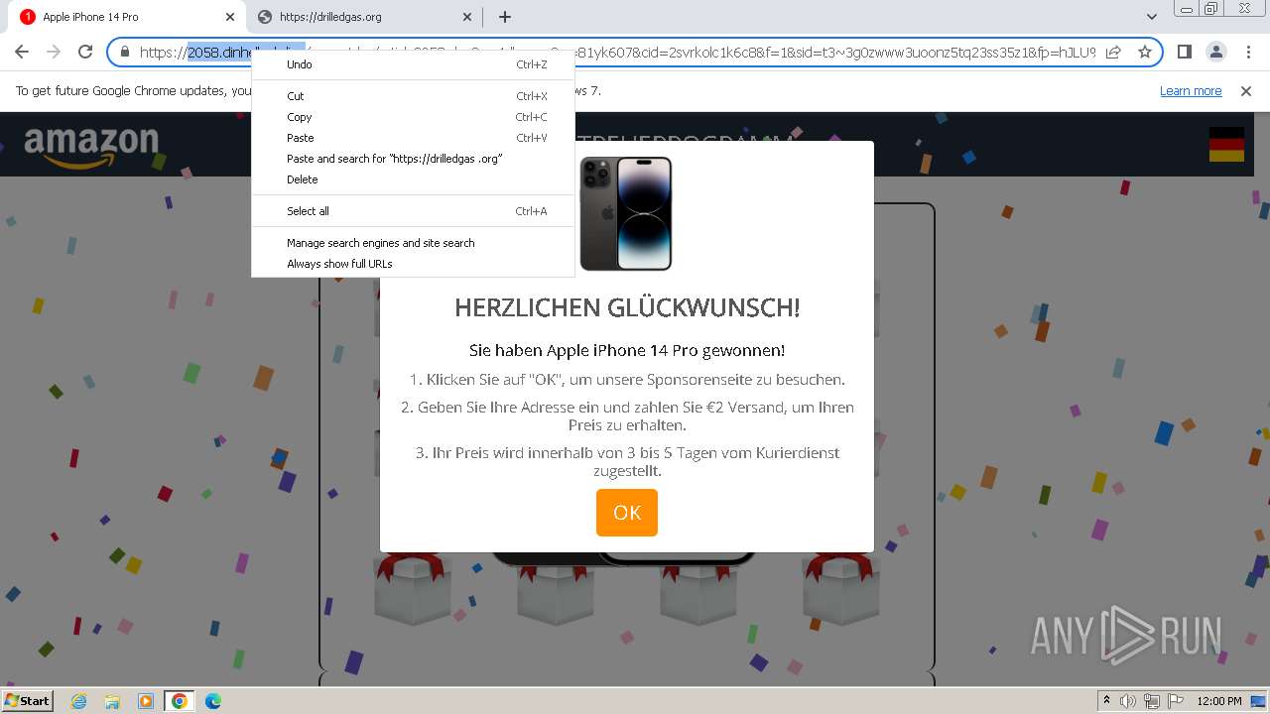Image resolution: width=1270 pixels, height=714 pixels.
Task: Choose Cut in the context menu
Action: pos(413,96)
